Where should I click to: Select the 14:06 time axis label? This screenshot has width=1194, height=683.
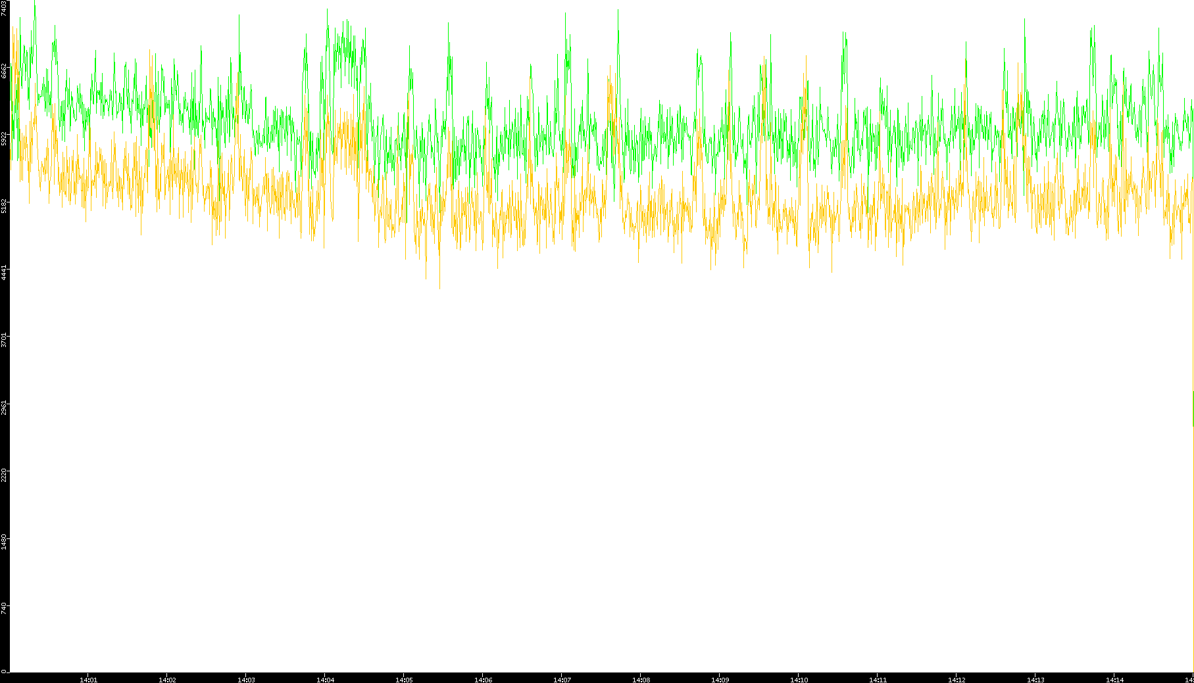pyautogui.click(x=484, y=679)
